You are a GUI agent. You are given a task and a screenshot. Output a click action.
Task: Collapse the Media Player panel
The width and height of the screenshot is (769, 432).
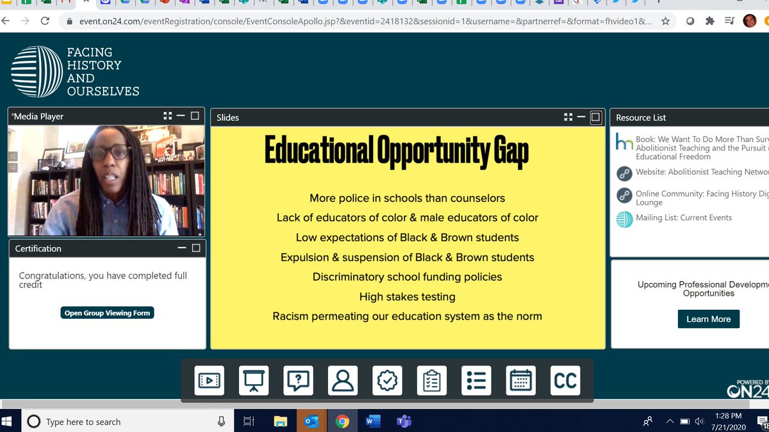pos(181,116)
